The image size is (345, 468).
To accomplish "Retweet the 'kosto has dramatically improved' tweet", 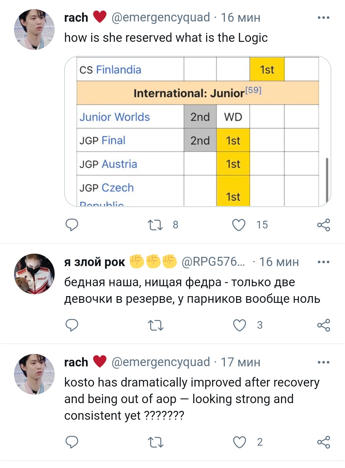I will pos(155,442).
